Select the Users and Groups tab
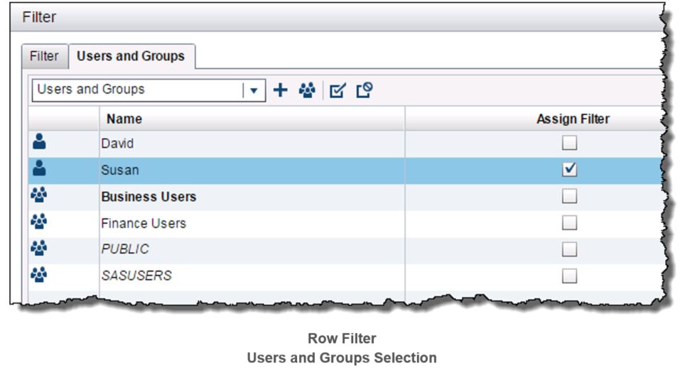Viewport: 685px width, 368px height. tap(131, 56)
